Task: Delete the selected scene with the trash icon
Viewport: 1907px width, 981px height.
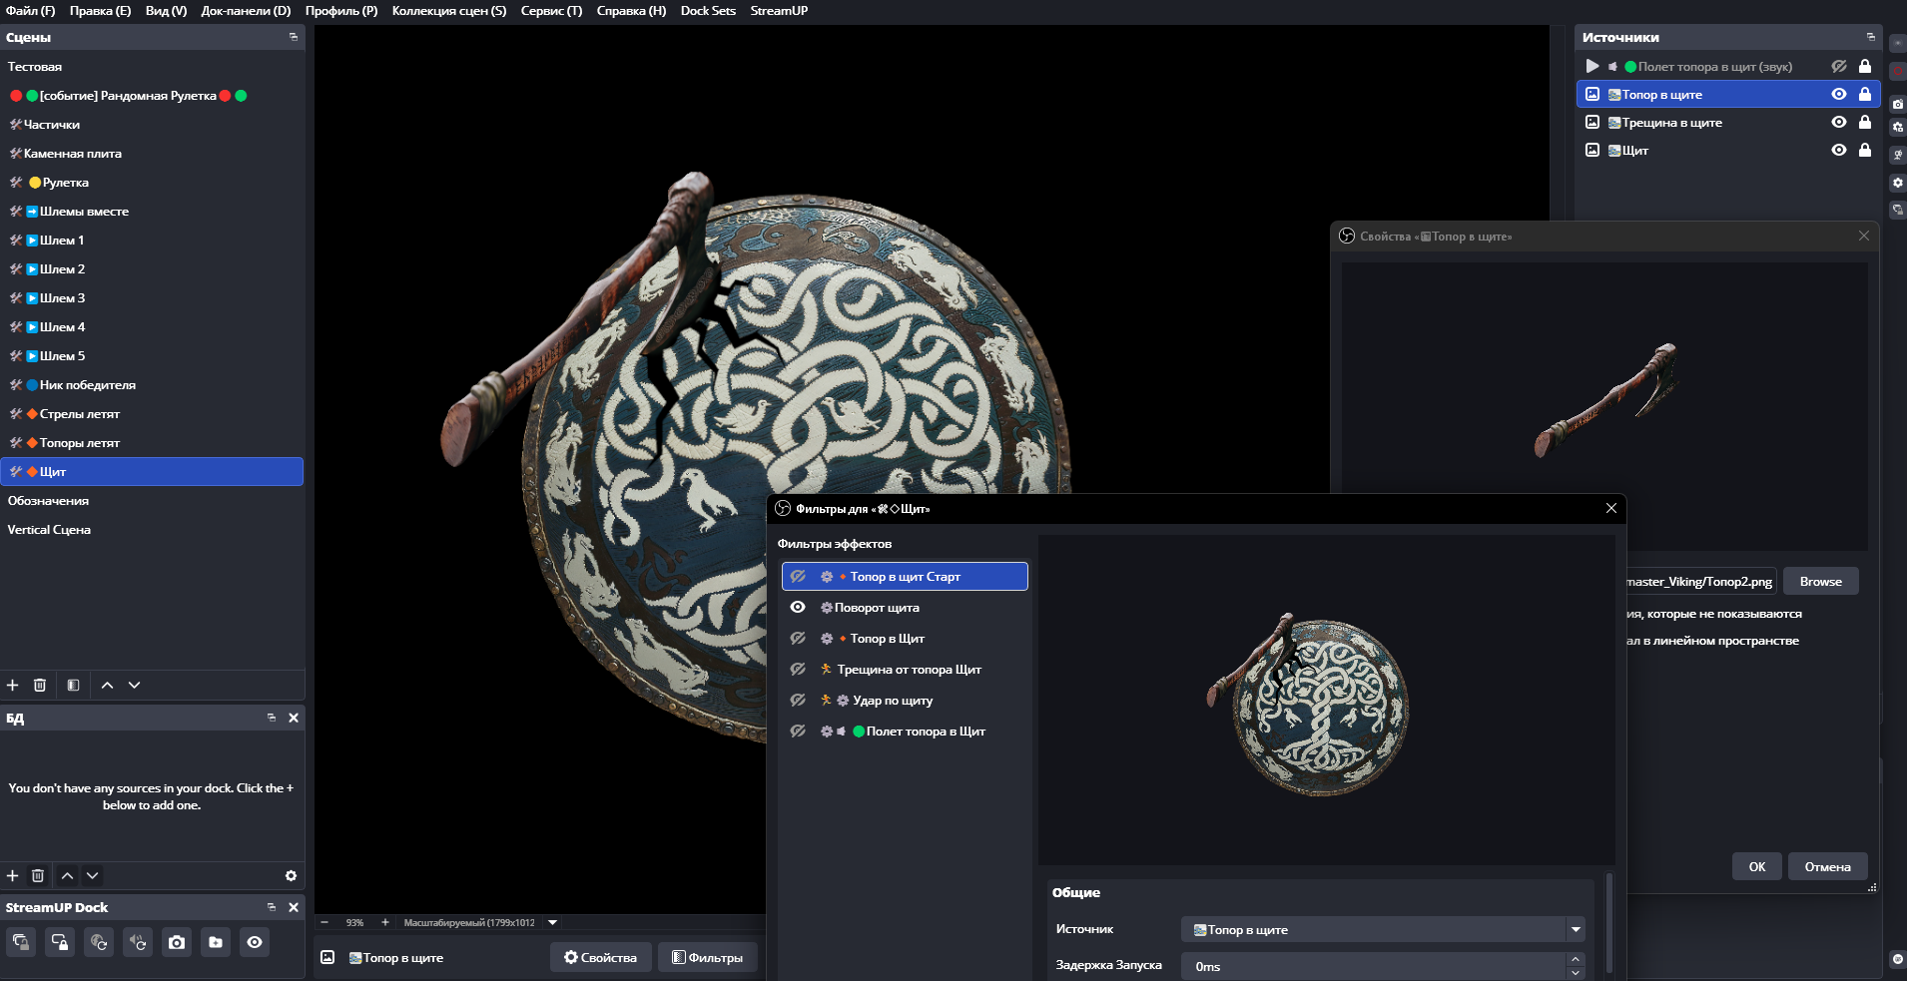Action: [40, 685]
